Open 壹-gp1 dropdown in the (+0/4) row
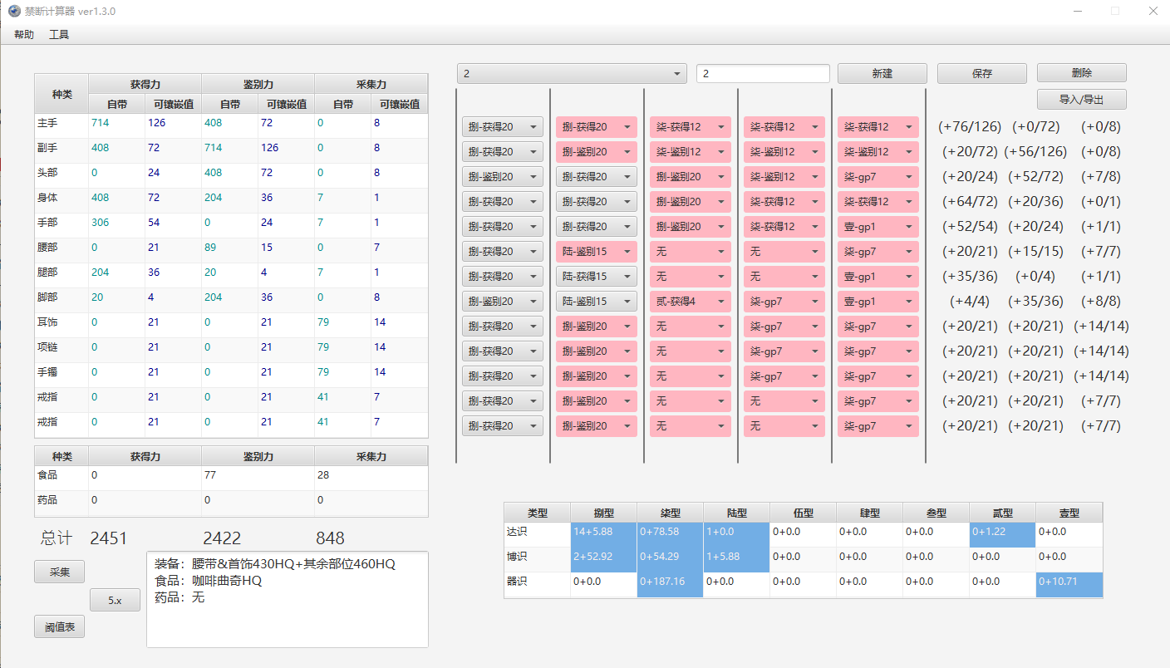The width and height of the screenshot is (1170, 668). tap(878, 276)
